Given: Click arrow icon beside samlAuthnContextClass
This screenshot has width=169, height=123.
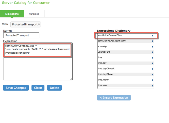Looking at the screenshot, I should point(153,36).
